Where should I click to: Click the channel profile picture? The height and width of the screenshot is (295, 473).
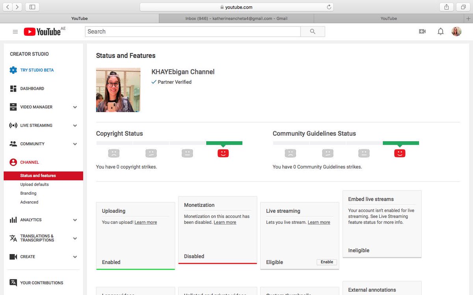(x=118, y=90)
